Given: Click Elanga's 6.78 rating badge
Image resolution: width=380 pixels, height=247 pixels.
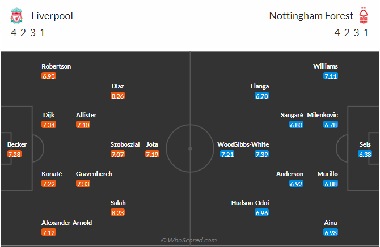Looking at the screenshot, I should 261,96.
